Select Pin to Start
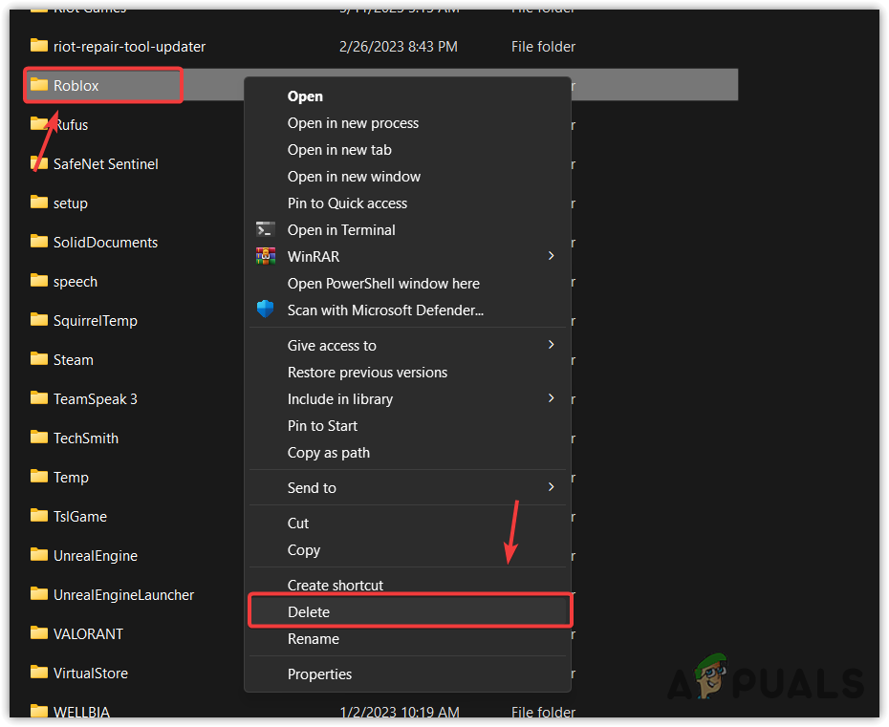 (x=322, y=425)
